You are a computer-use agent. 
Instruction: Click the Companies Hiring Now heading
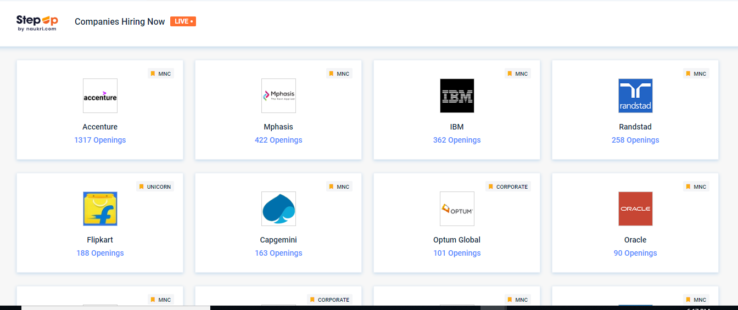tap(120, 21)
